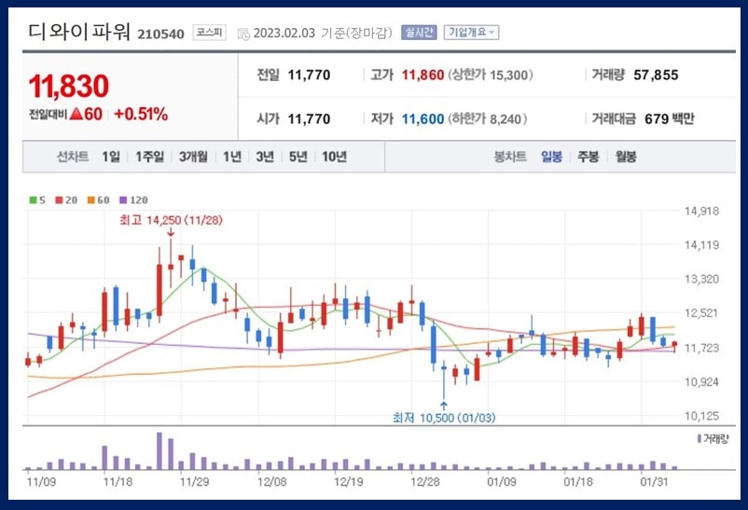
Task: Click the 거래량 volume legend
Action: coord(713,438)
